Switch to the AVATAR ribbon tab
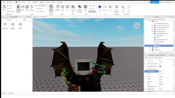175x98 pixels. (x=42, y=2)
